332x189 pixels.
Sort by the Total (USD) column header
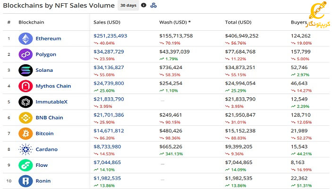click(x=238, y=22)
